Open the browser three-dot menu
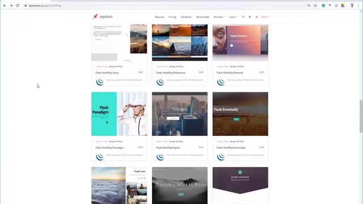 358,5
